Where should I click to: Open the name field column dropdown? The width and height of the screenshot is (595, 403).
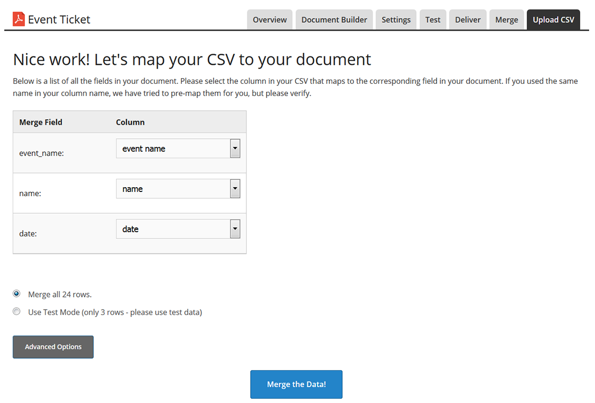(178, 189)
